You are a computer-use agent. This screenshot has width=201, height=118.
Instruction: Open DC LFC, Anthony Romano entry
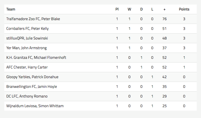click(100, 96)
